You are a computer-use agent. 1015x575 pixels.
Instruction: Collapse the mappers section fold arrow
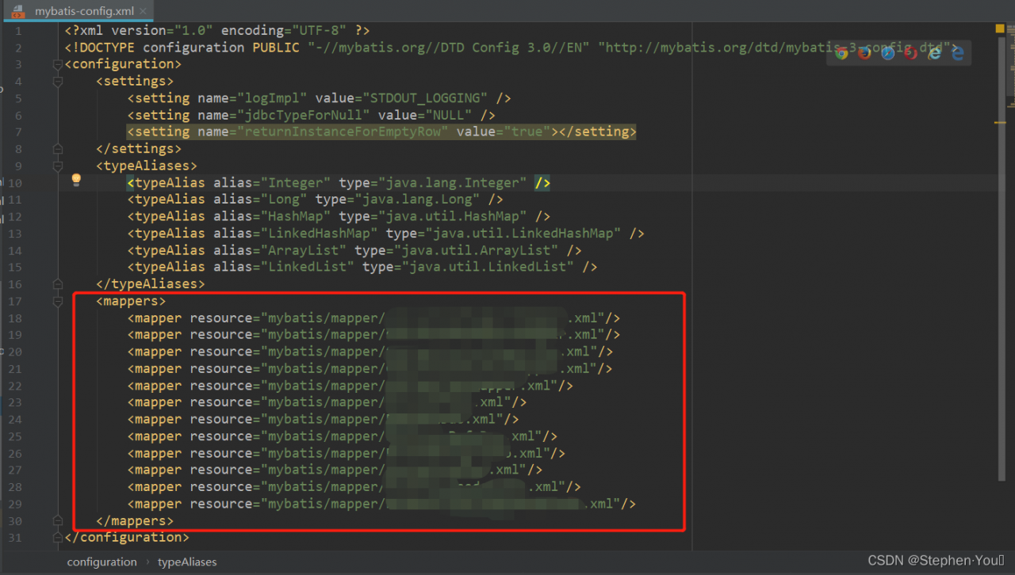click(x=58, y=301)
